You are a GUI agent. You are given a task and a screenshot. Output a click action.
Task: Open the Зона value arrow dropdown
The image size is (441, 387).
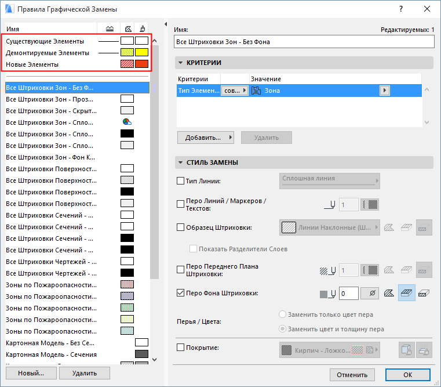pos(385,91)
